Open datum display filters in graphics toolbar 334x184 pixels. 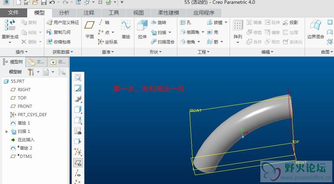(78, 152)
